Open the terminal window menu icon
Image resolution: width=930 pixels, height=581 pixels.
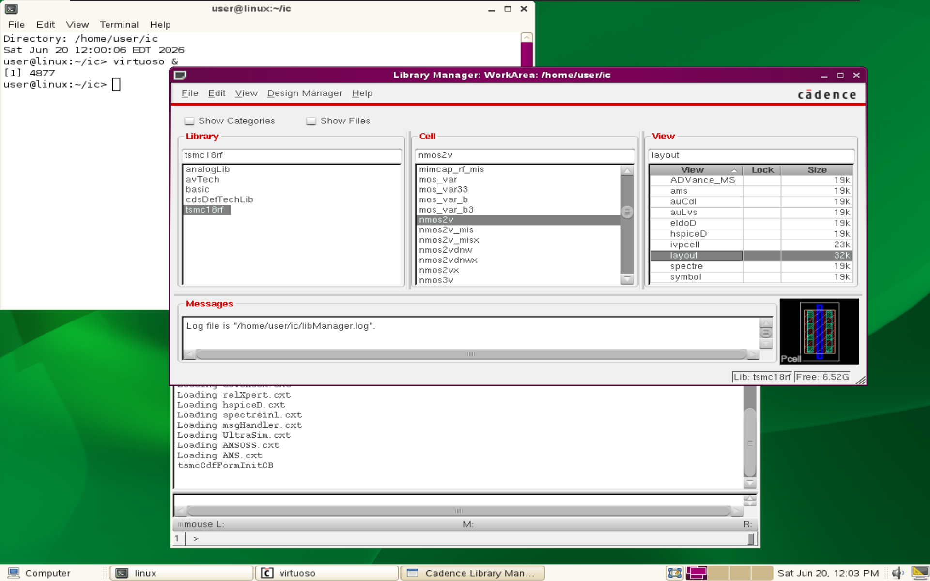point(11,9)
